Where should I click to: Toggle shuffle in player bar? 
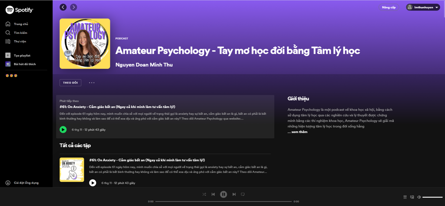pyautogui.click(x=204, y=194)
